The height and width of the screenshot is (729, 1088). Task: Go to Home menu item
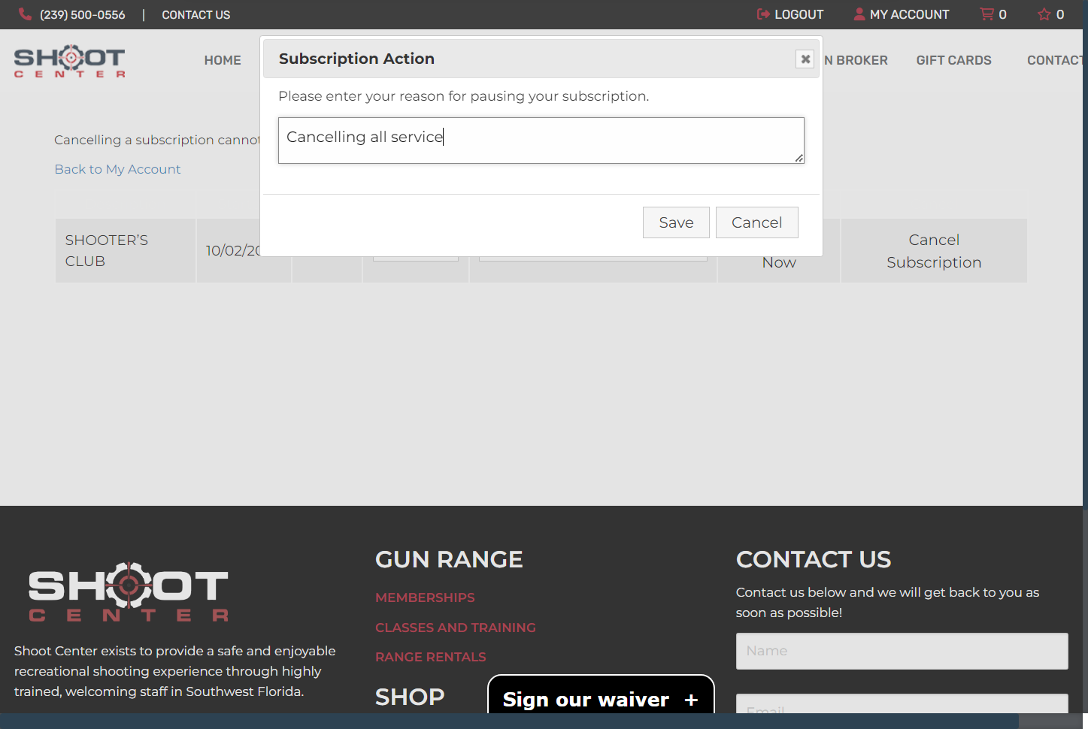223,60
